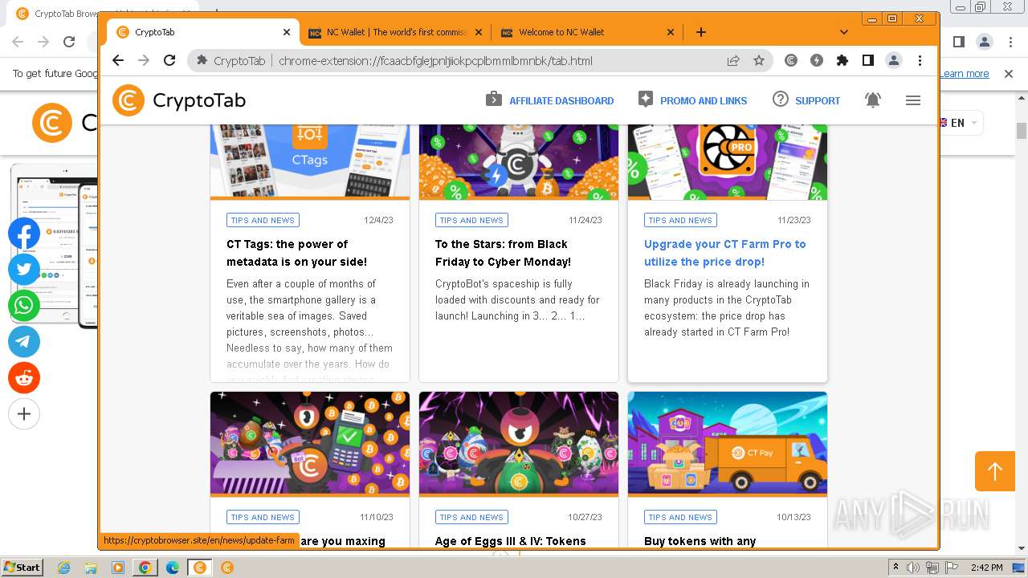Viewport: 1028px width, 578px height.
Task: Open Chrome from the taskbar
Action: [x=145, y=568]
